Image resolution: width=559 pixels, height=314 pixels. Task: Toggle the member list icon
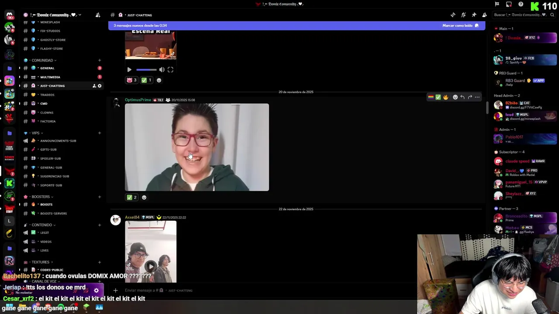[484, 15]
